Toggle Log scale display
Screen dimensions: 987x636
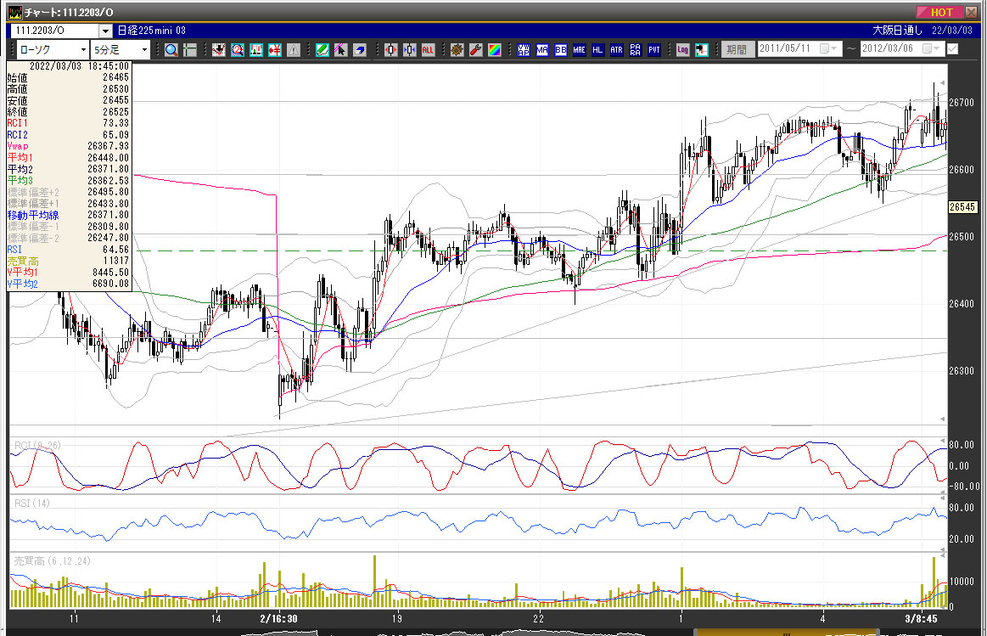point(682,50)
